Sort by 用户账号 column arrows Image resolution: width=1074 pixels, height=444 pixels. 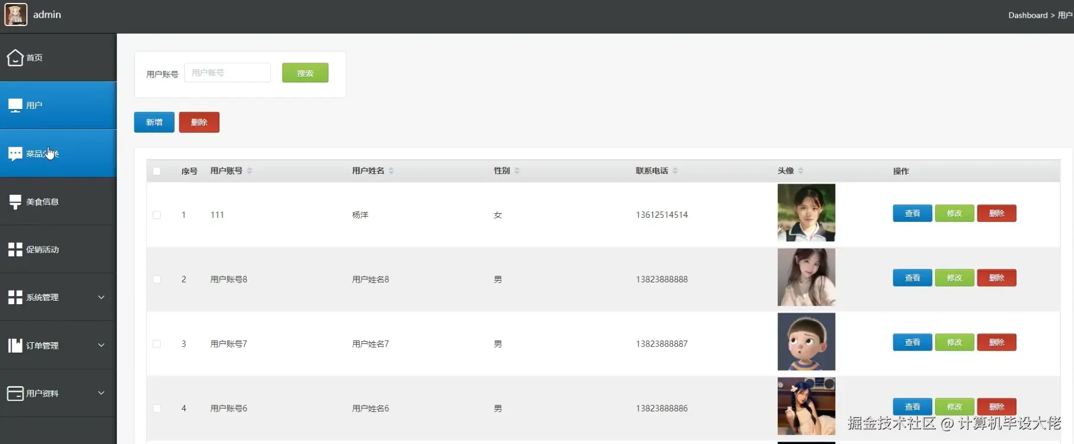250,170
